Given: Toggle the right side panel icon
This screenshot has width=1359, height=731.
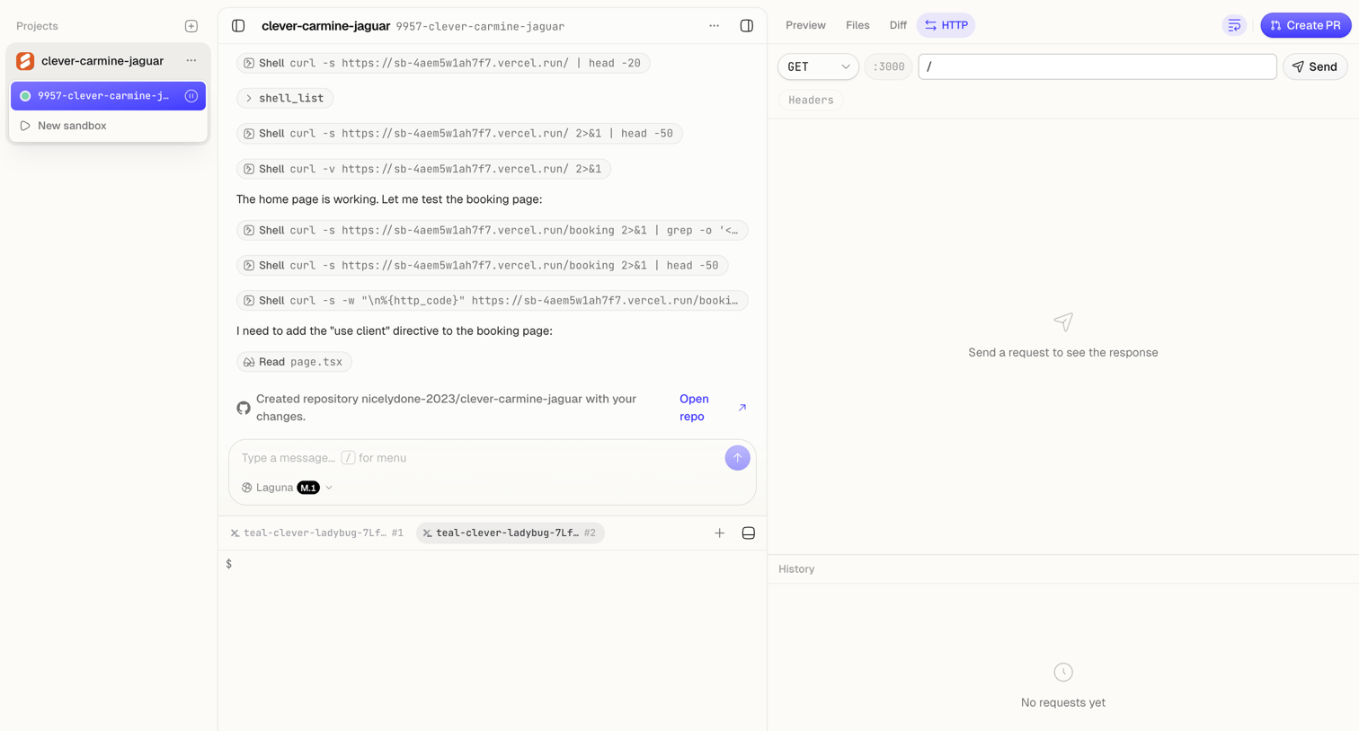Looking at the screenshot, I should (746, 26).
